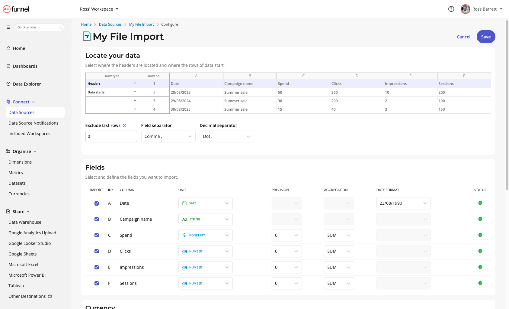Click the Funnel logo
This screenshot has height=309, width=509.
coord(16,9)
